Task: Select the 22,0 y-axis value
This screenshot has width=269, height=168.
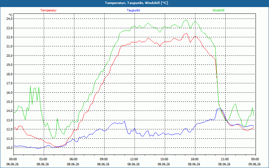Action: tap(9, 37)
